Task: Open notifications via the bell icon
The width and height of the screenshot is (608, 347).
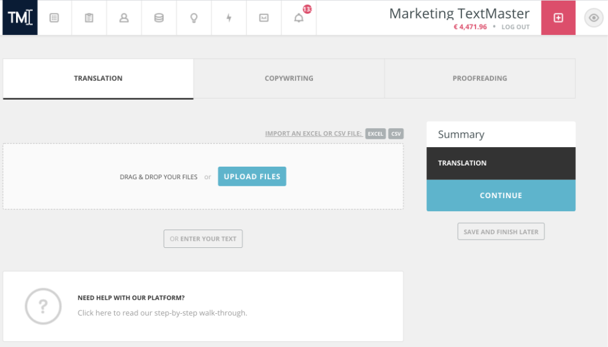Action: coord(299,17)
